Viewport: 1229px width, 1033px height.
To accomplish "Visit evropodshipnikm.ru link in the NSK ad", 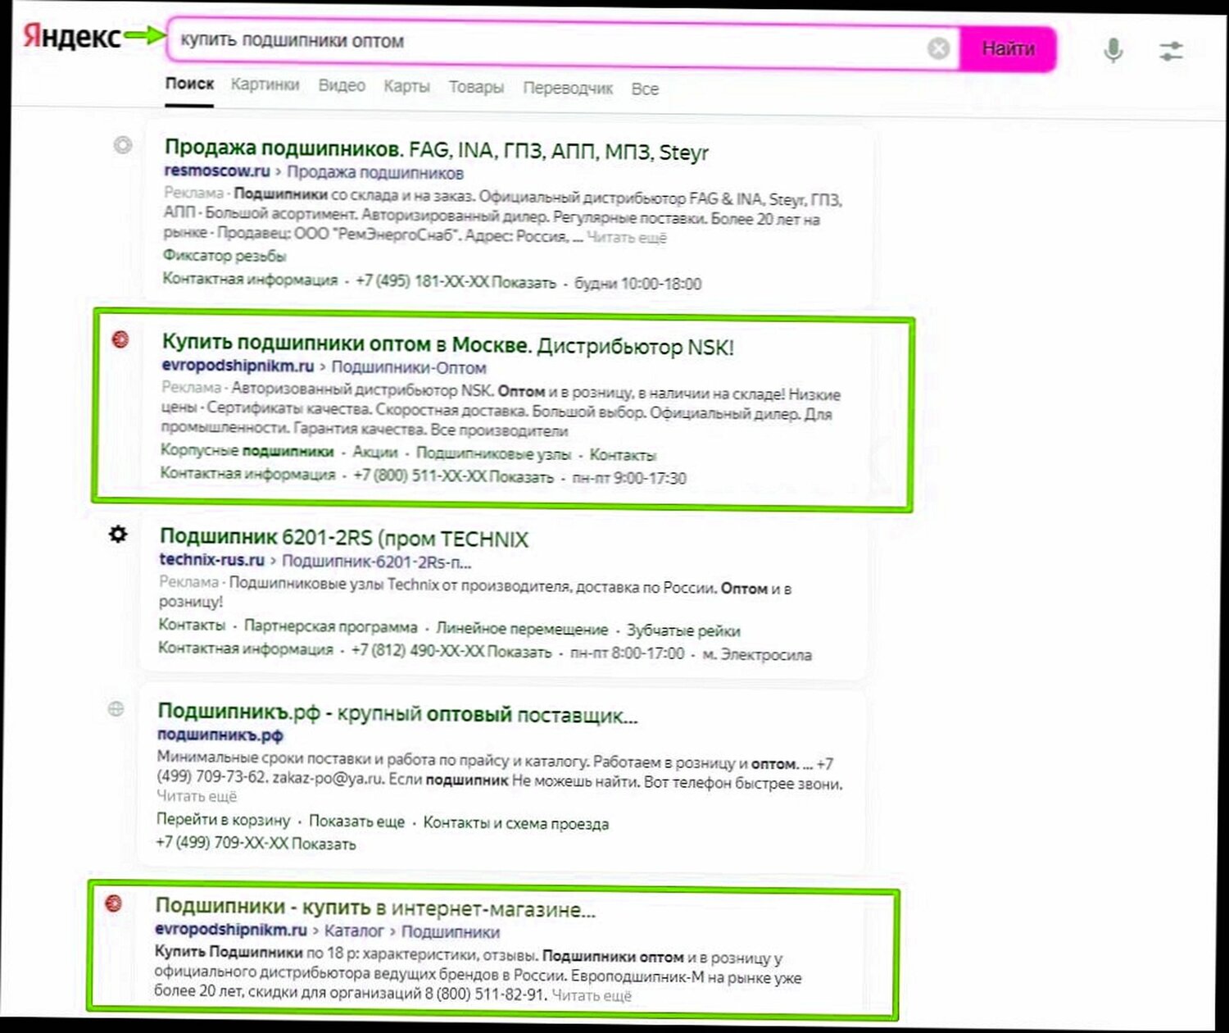I will pyautogui.click(x=238, y=366).
